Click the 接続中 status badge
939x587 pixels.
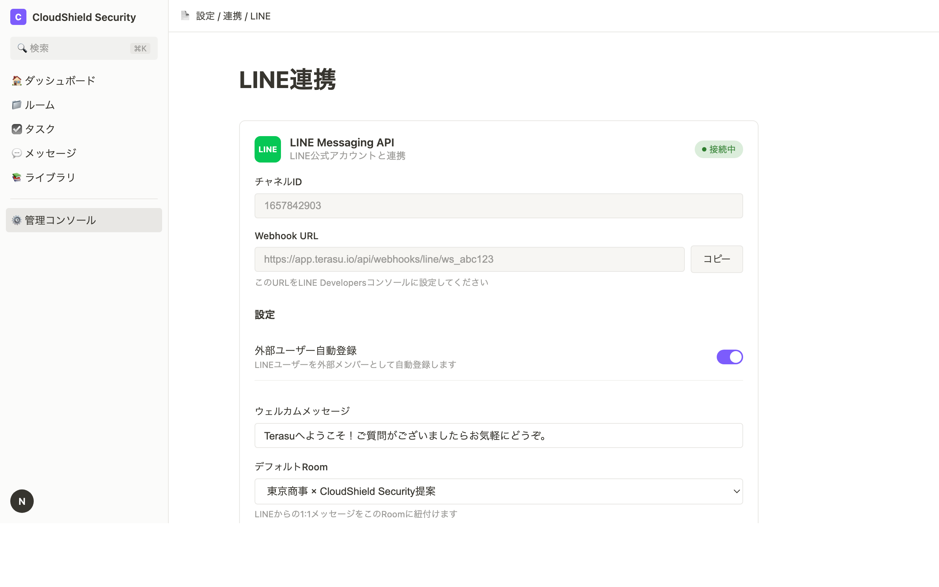718,149
